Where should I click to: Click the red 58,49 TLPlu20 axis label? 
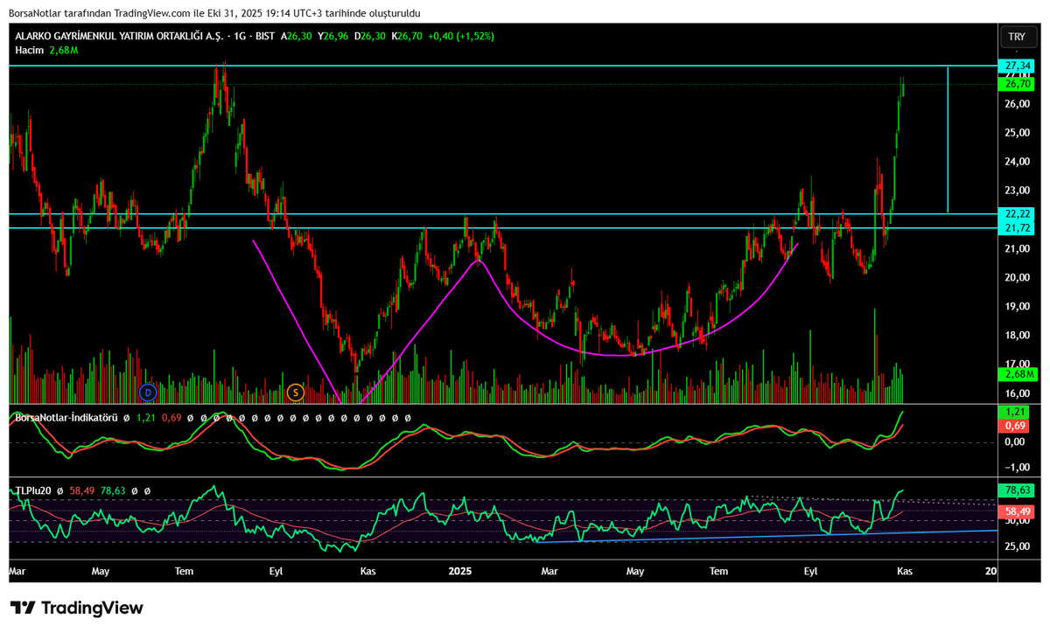[x=1017, y=511]
